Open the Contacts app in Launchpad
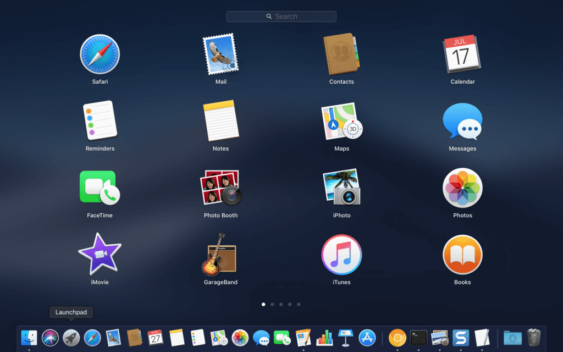Screen dimensions: 563x352 [x=341, y=54]
